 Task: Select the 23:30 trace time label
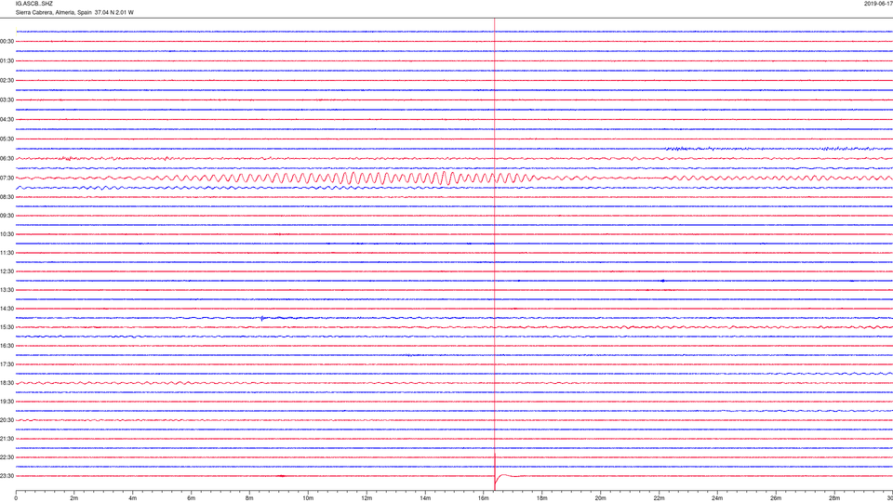coord(7,476)
